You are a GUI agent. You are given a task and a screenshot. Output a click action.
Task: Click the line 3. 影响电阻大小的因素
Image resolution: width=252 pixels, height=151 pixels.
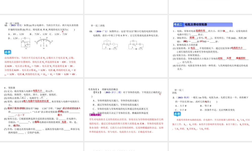click(185, 45)
